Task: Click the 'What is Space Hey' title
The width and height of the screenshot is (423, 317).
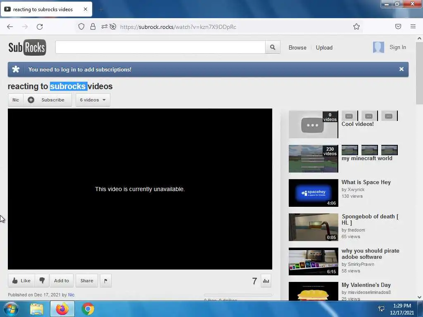Action: point(366,182)
